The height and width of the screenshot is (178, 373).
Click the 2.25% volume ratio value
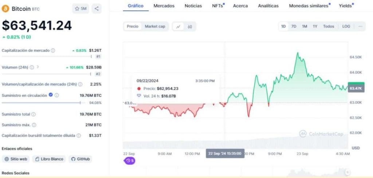click(96, 84)
